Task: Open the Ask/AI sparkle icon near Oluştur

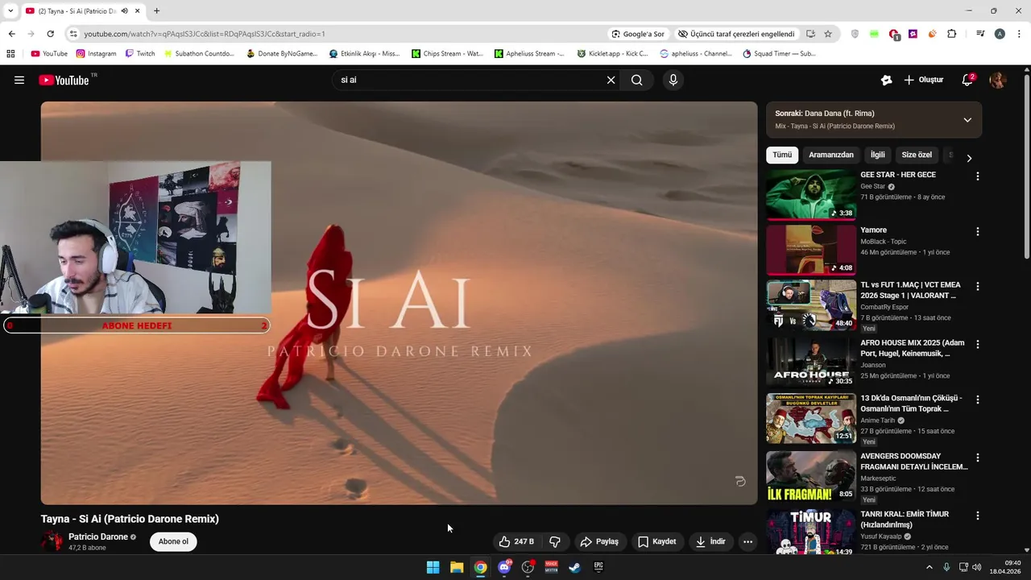Action: 887,80
